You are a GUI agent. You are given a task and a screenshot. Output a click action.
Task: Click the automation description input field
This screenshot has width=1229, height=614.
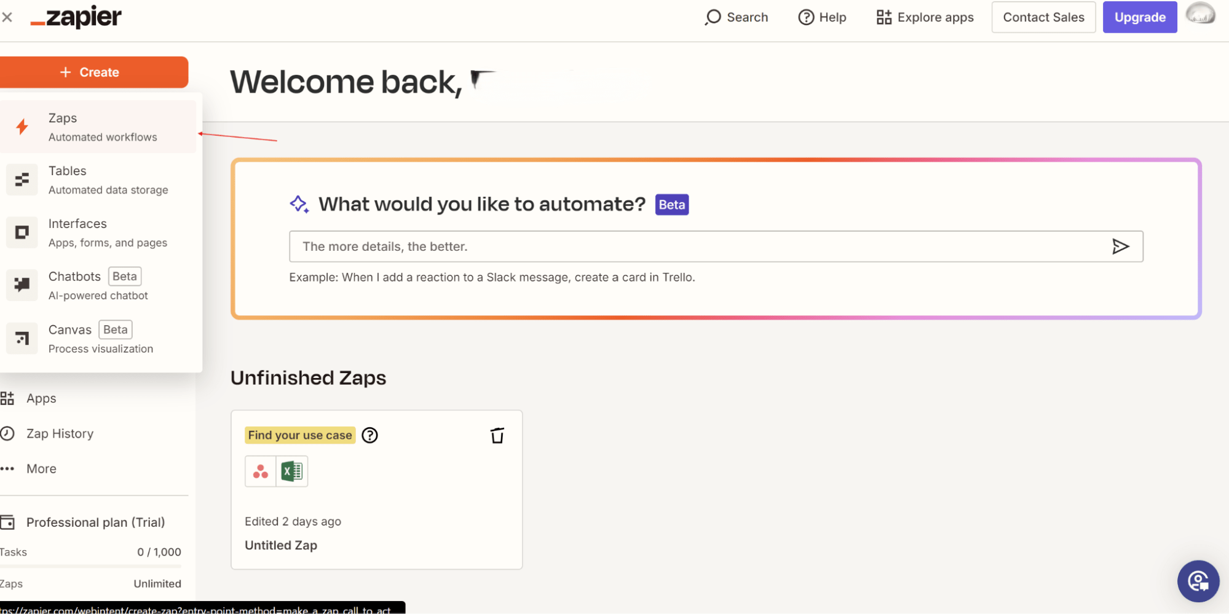(676, 246)
